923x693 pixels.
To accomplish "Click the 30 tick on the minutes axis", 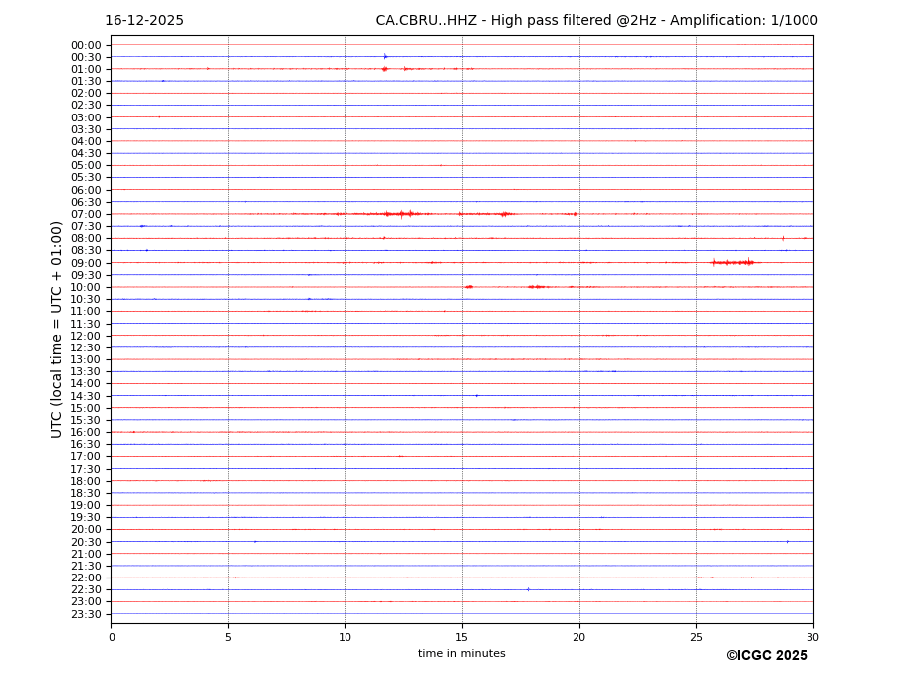I will pyautogui.click(x=812, y=638).
